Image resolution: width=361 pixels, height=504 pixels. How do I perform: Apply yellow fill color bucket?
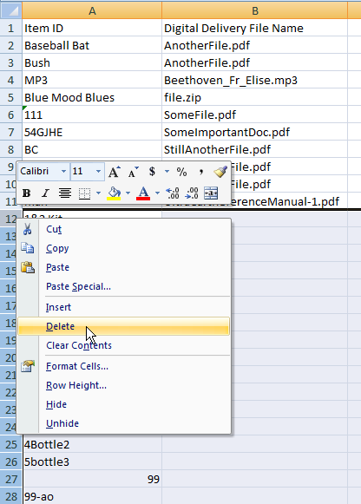[115, 193]
